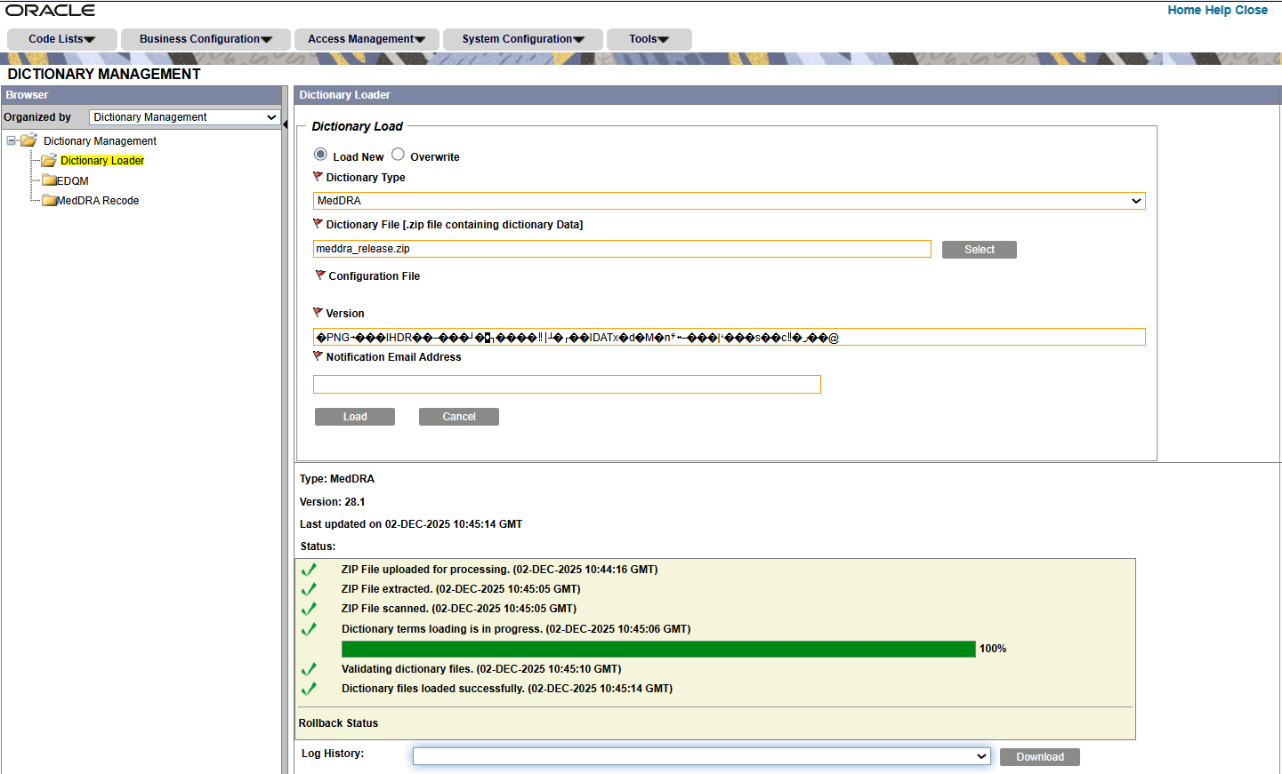Open the Access Management menu
Viewport: 1282px width, 774px height.
(366, 38)
